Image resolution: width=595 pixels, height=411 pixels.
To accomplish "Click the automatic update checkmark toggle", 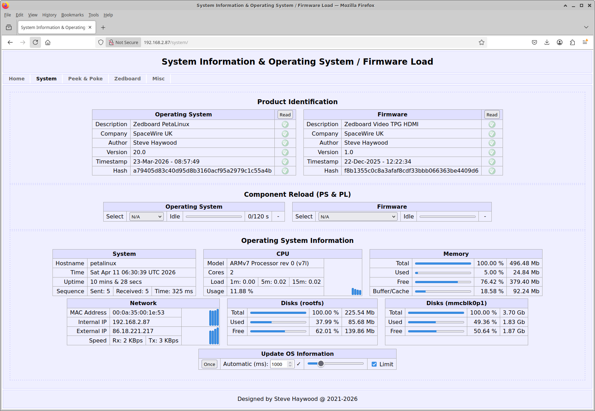I will click(x=299, y=364).
